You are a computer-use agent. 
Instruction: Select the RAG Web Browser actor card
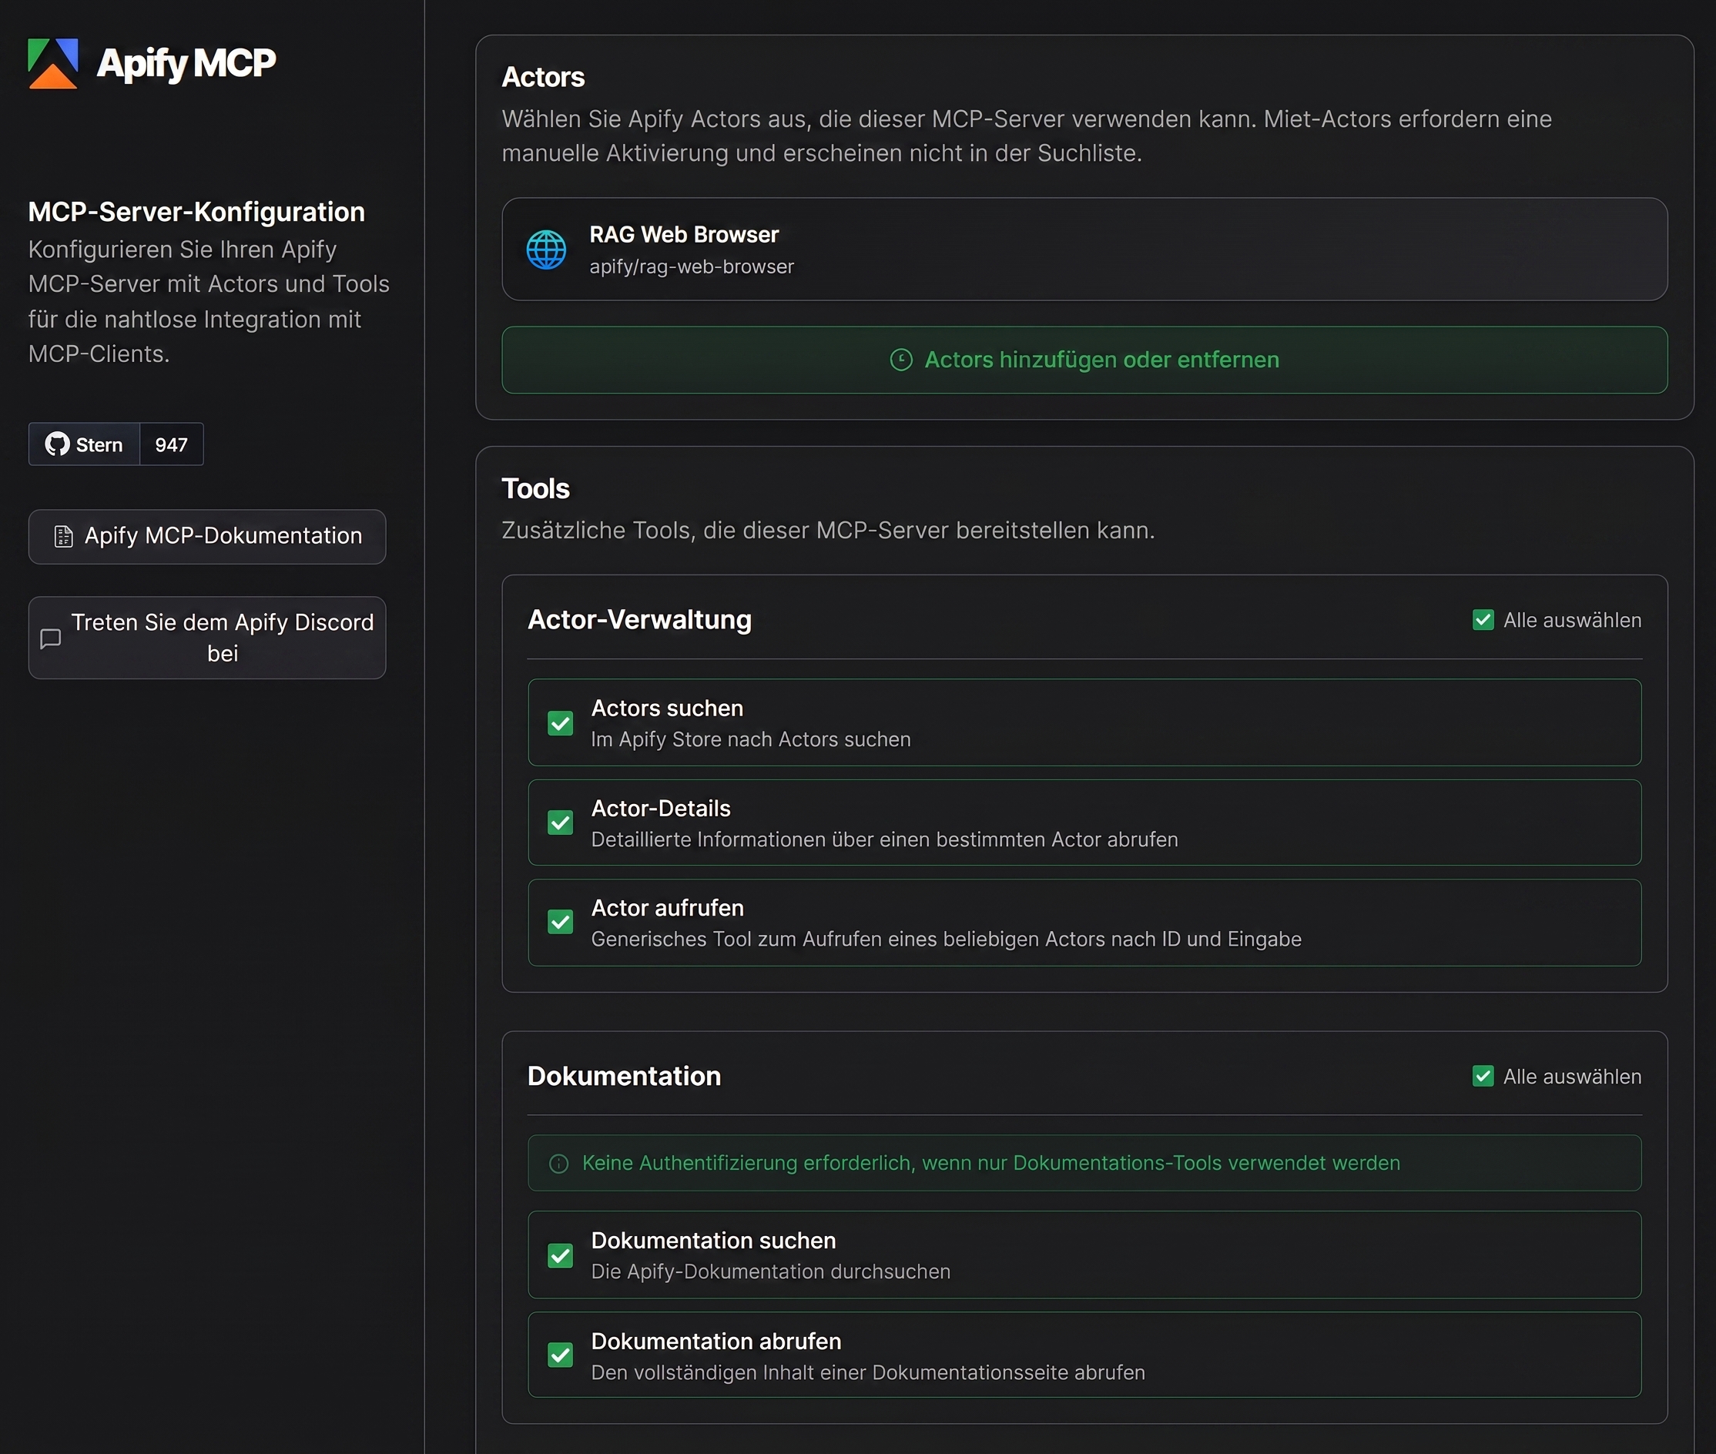1084,249
